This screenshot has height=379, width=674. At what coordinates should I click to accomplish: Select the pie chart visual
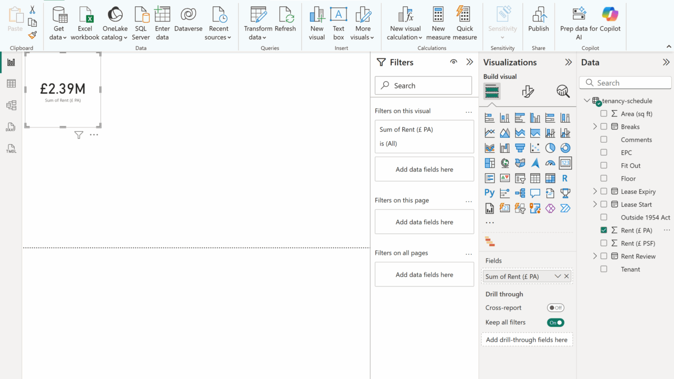click(x=550, y=148)
